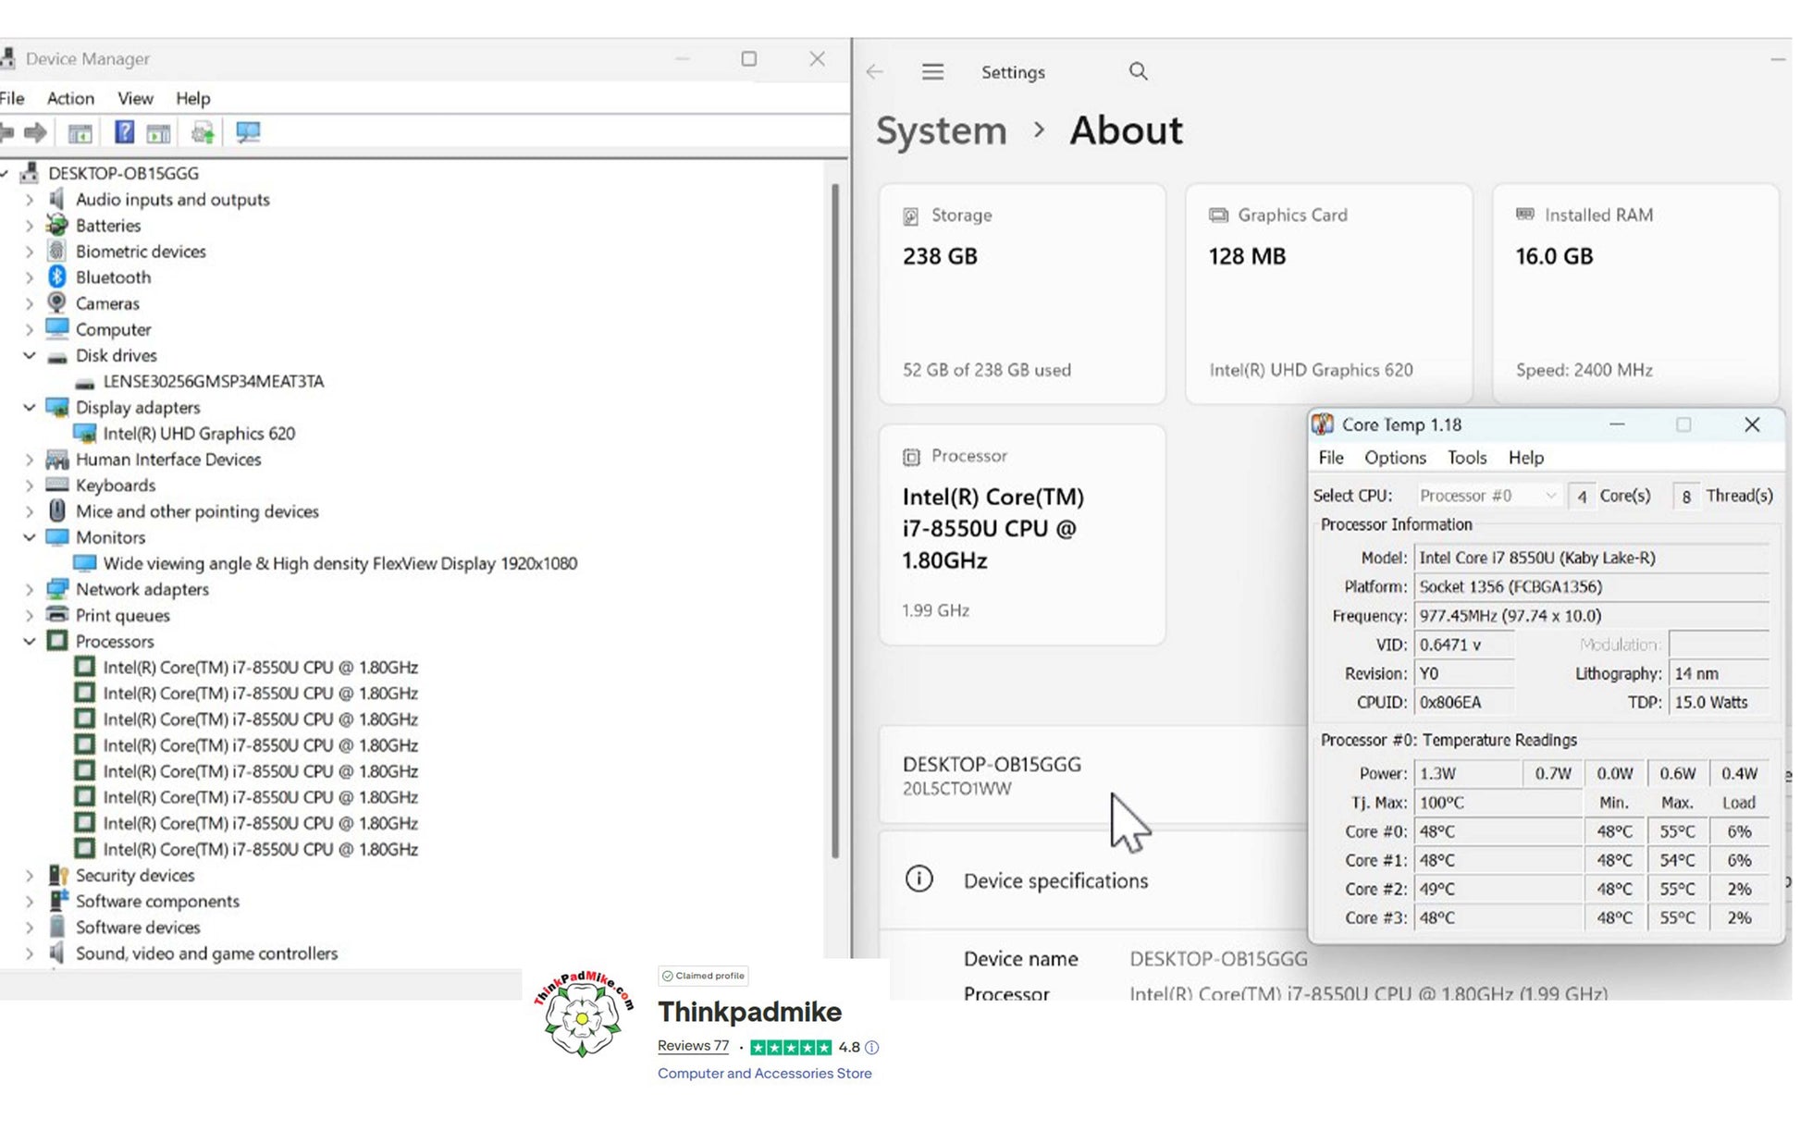The height and width of the screenshot is (1131, 1800).
Task: Open the Tools menu in Core Temp
Action: tap(1466, 458)
